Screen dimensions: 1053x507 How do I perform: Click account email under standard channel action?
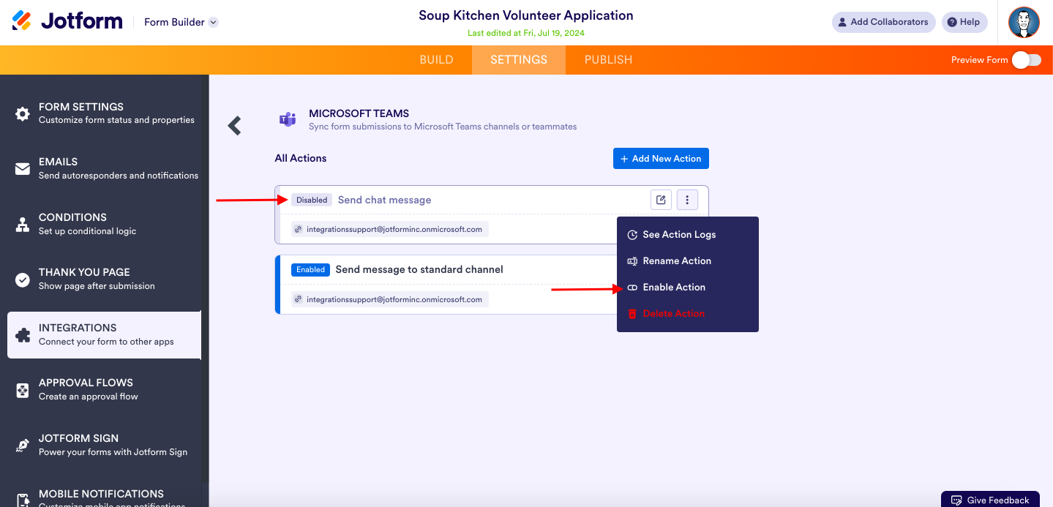389,299
